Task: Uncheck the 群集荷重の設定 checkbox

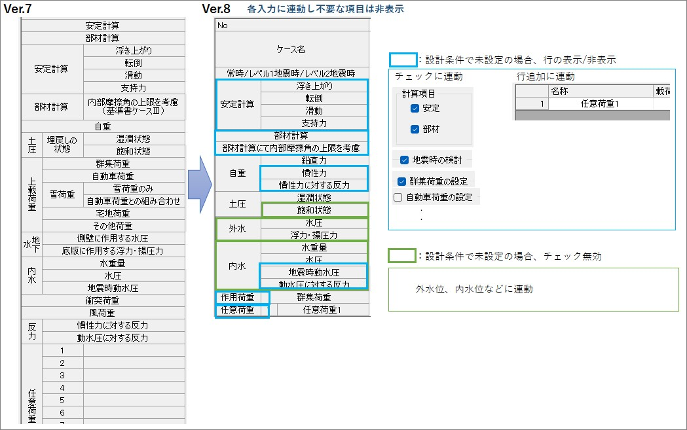Action: tap(402, 181)
